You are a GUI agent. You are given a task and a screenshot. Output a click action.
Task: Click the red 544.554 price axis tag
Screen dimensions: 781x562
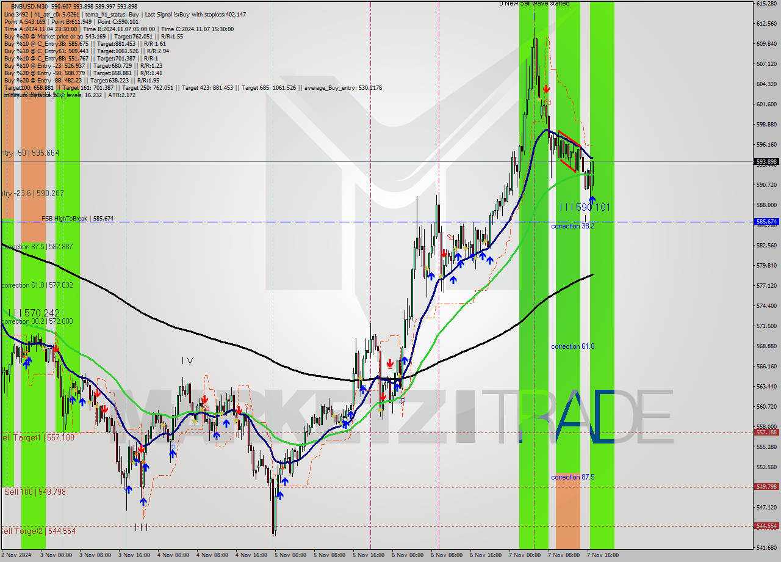767,525
